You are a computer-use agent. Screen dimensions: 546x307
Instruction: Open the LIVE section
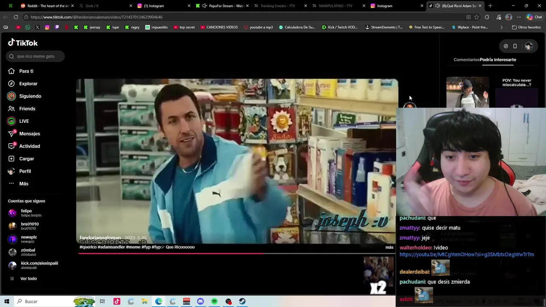18,121
